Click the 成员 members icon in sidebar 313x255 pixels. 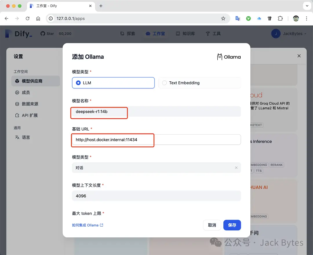pyautogui.click(x=17, y=92)
